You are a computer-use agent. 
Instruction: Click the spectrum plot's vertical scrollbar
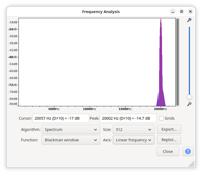(x=177, y=62)
